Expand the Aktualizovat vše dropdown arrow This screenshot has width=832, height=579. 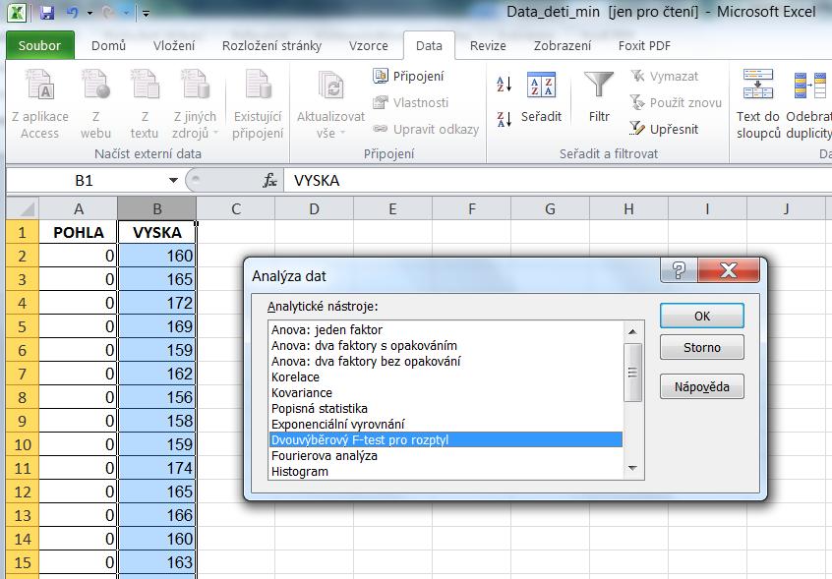pyautogui.click(x=343, y=133)
